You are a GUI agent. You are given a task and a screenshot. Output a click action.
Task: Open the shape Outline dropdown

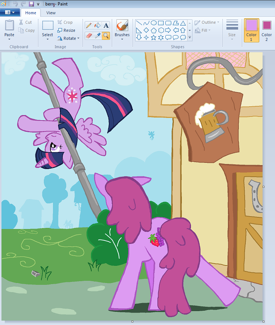point(207,22)
